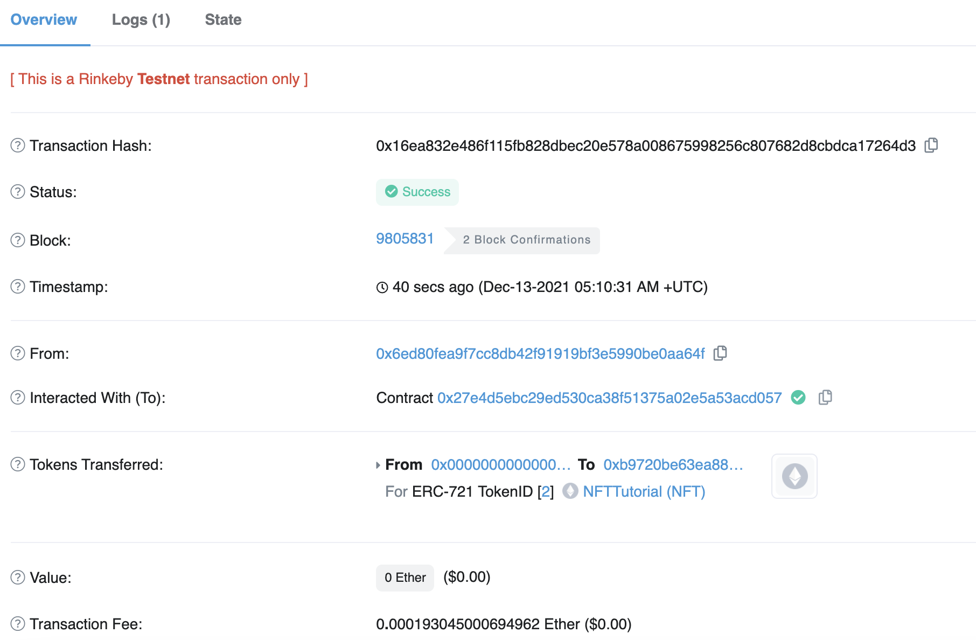Click help icon next to Value
976x640 pixels.
(18, 578)
